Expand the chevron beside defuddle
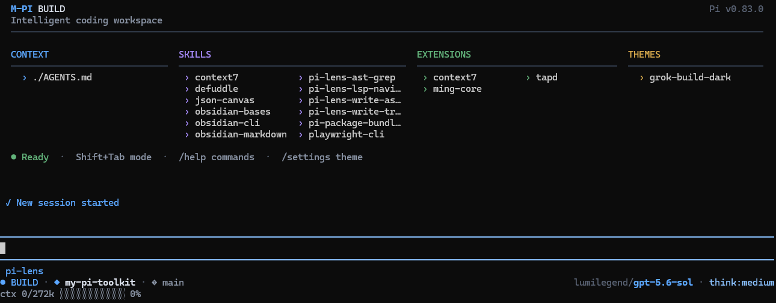This screenshot has height=303, width=776. pyautogui.click(x=187, y=89)
